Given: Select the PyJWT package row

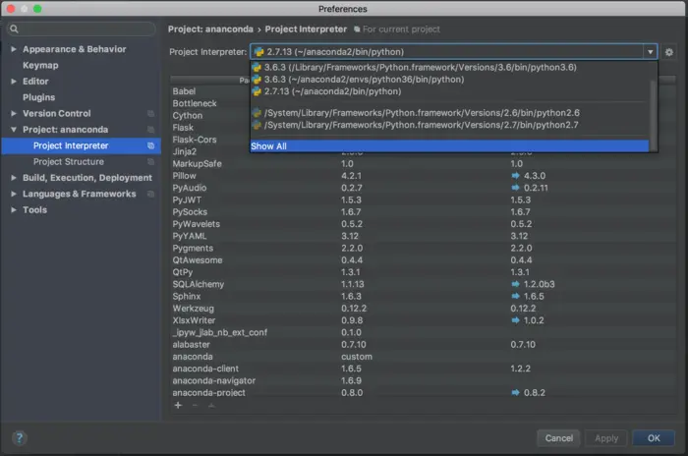Looking at the screenshot, I should (x=423, y=200).
